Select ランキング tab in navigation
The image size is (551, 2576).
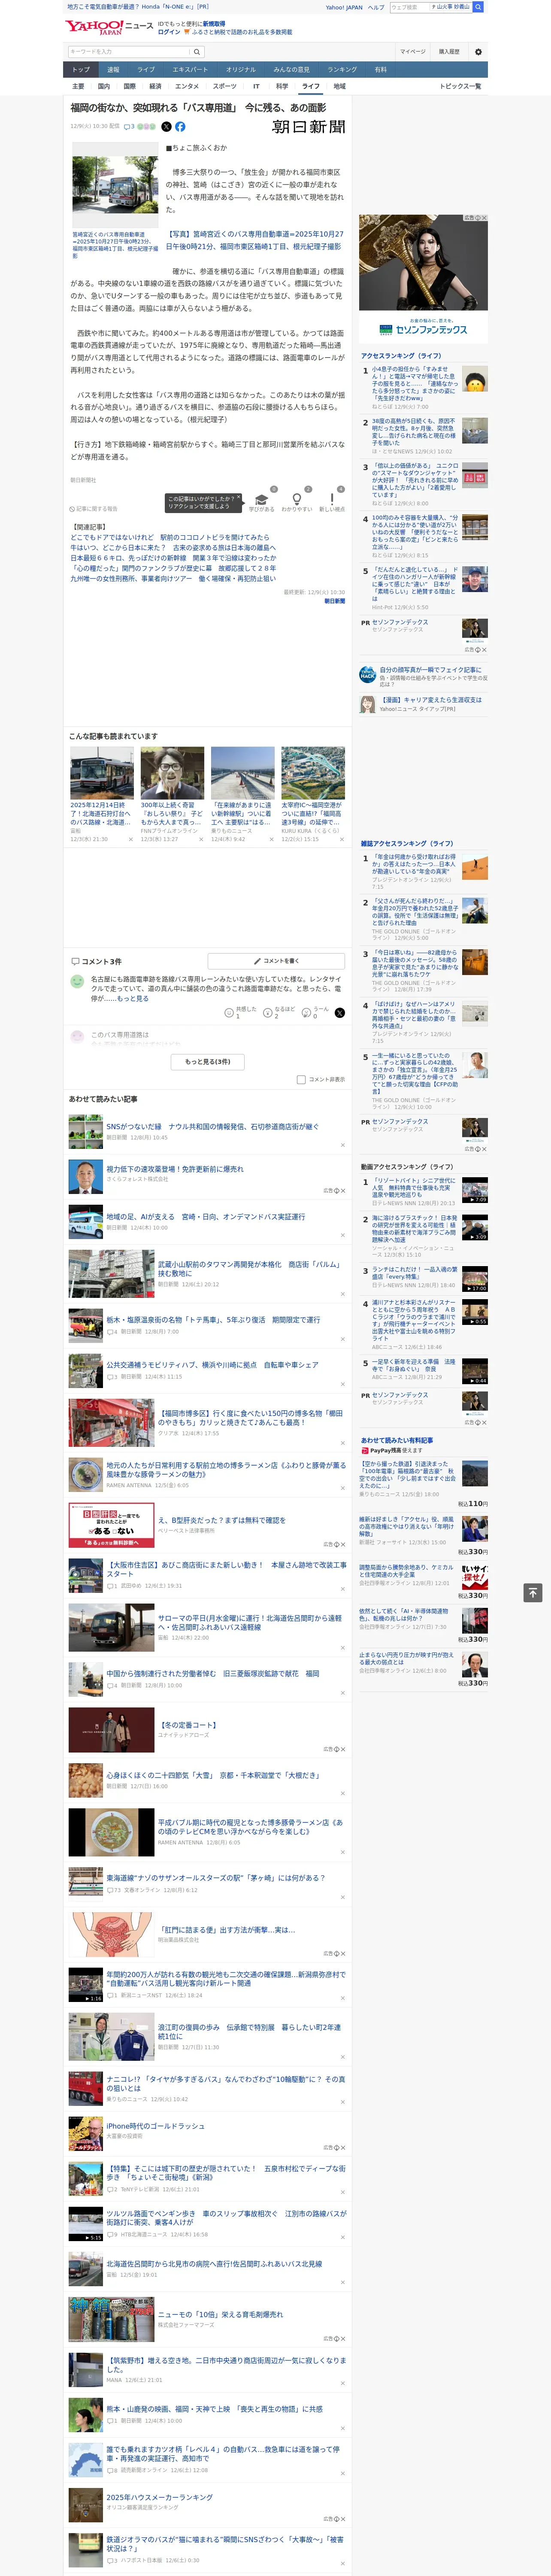coord(342,69)
